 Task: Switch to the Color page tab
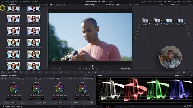pyautogui.click(x=109, y=106)
